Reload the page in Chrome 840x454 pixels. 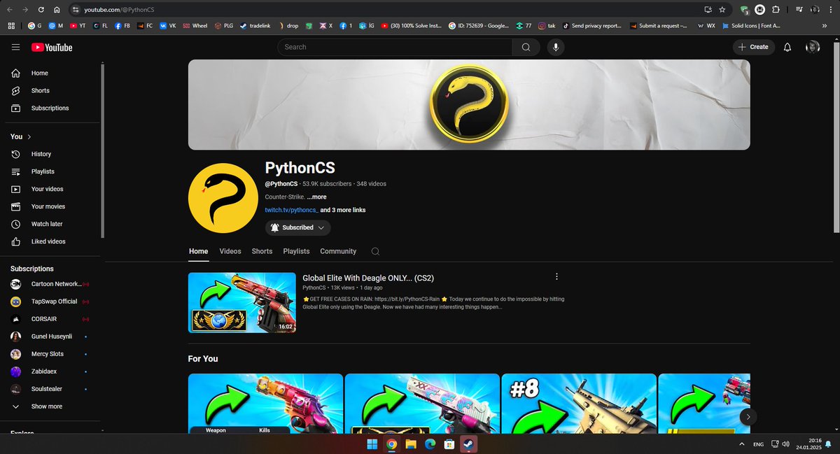pyautogui.click(x=41, y=10)
